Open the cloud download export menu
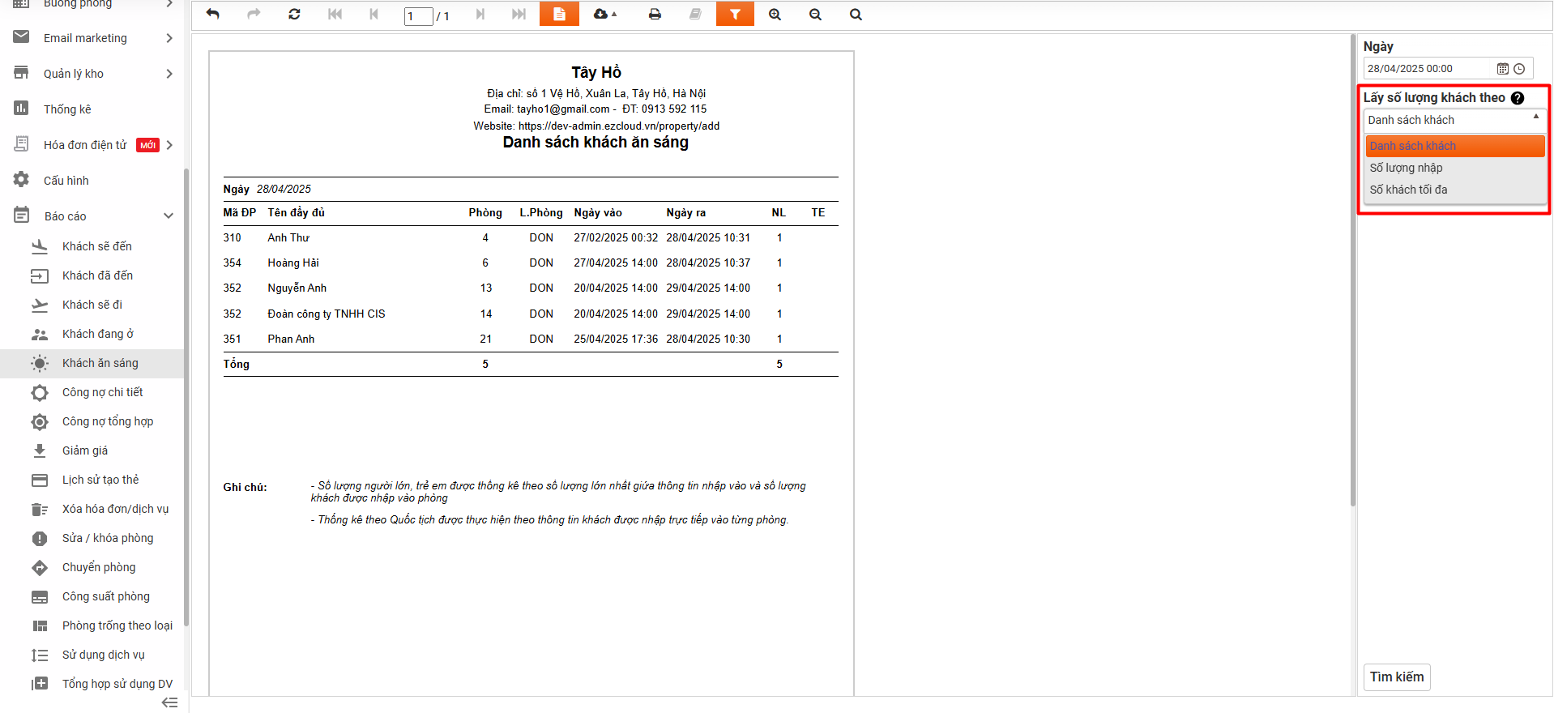Viewport: 1554px width, 713px height. click(x=604, y=15)
